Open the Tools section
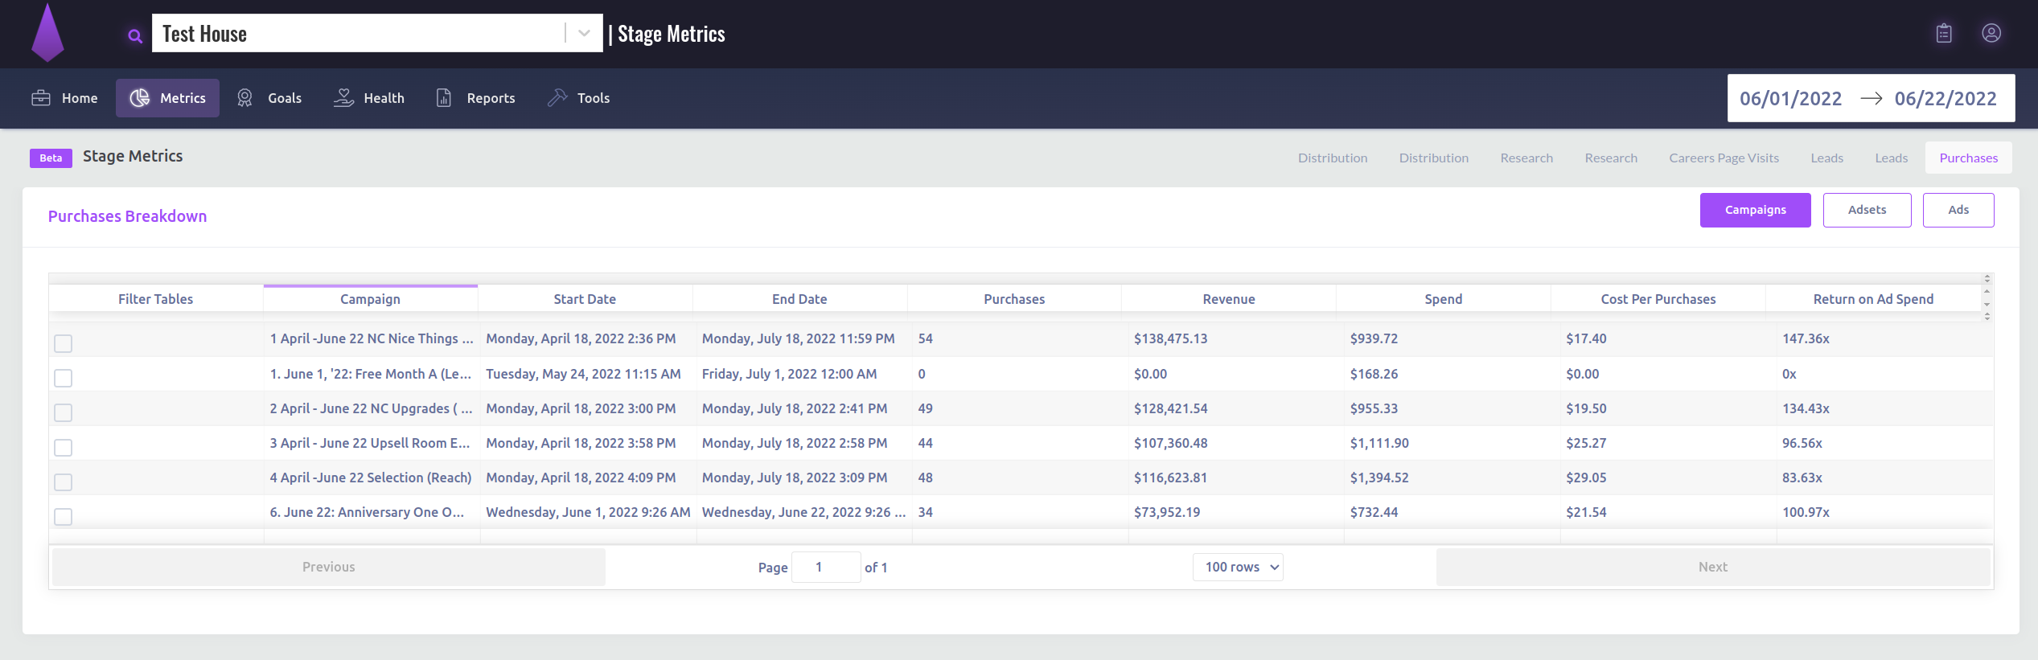The width and height of the screenshot is (2038, 660). pyautogui.click(x=578, y=98)
